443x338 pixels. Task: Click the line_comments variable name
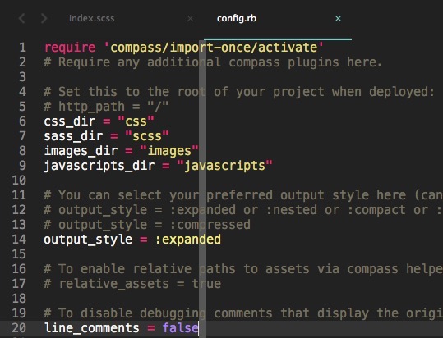[x=92, y=328]
